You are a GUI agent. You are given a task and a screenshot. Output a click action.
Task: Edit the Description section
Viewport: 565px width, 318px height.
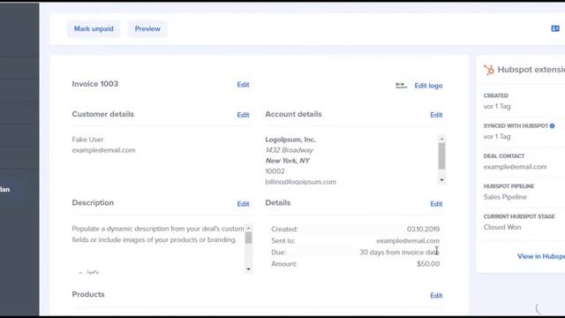pos(243,204)
